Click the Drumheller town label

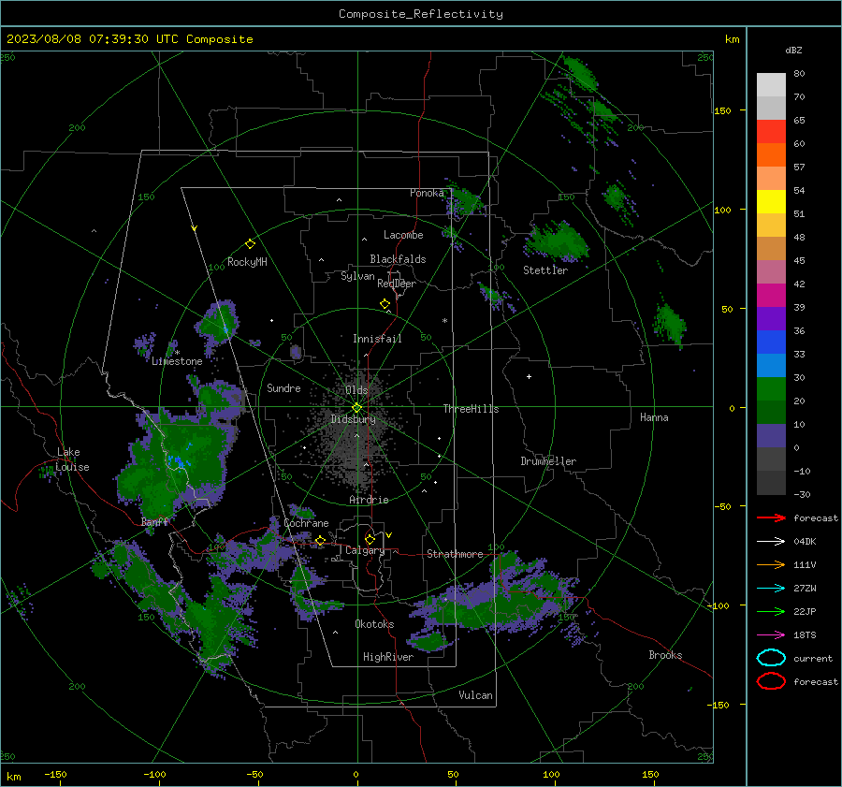(x=548, y=461)
